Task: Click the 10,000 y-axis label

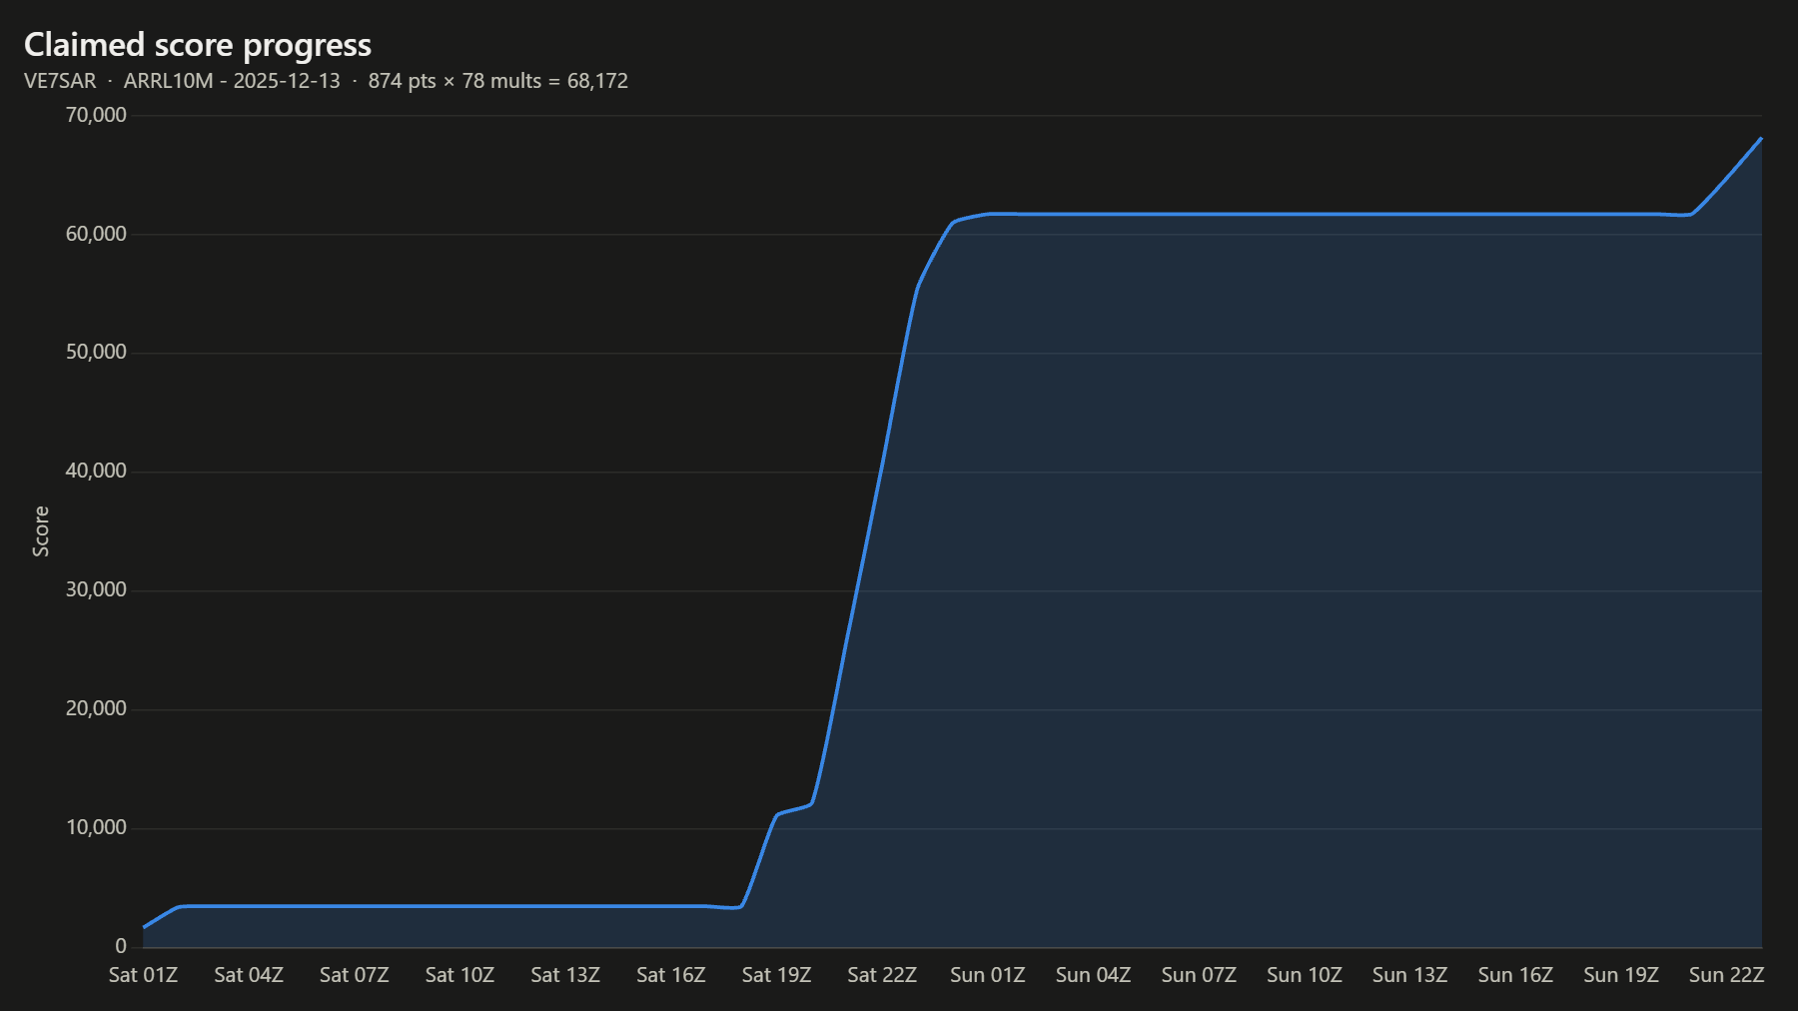Action: click(x=96, y=827)
